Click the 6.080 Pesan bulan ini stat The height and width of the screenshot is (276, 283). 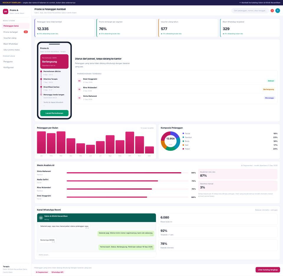pos(218,219)
